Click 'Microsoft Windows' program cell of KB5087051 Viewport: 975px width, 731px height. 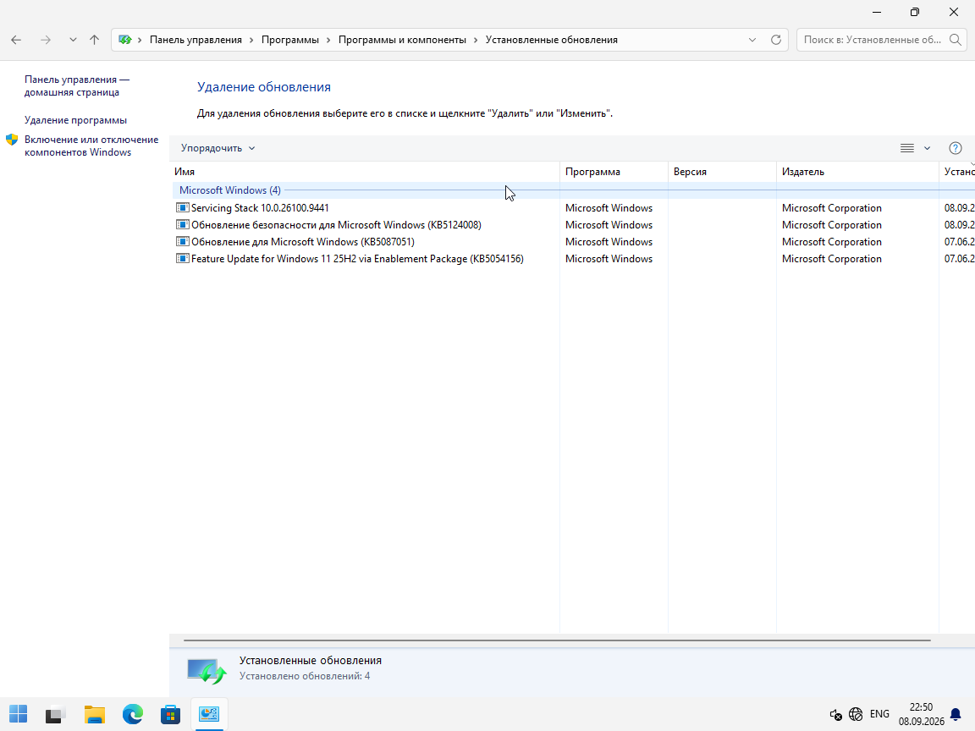click(609, 242)
